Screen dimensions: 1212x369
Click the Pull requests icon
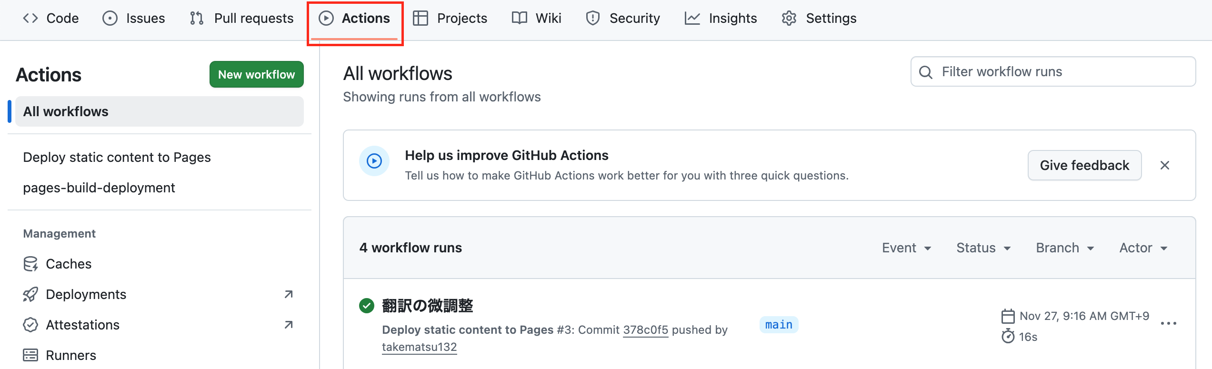[195, 18]
